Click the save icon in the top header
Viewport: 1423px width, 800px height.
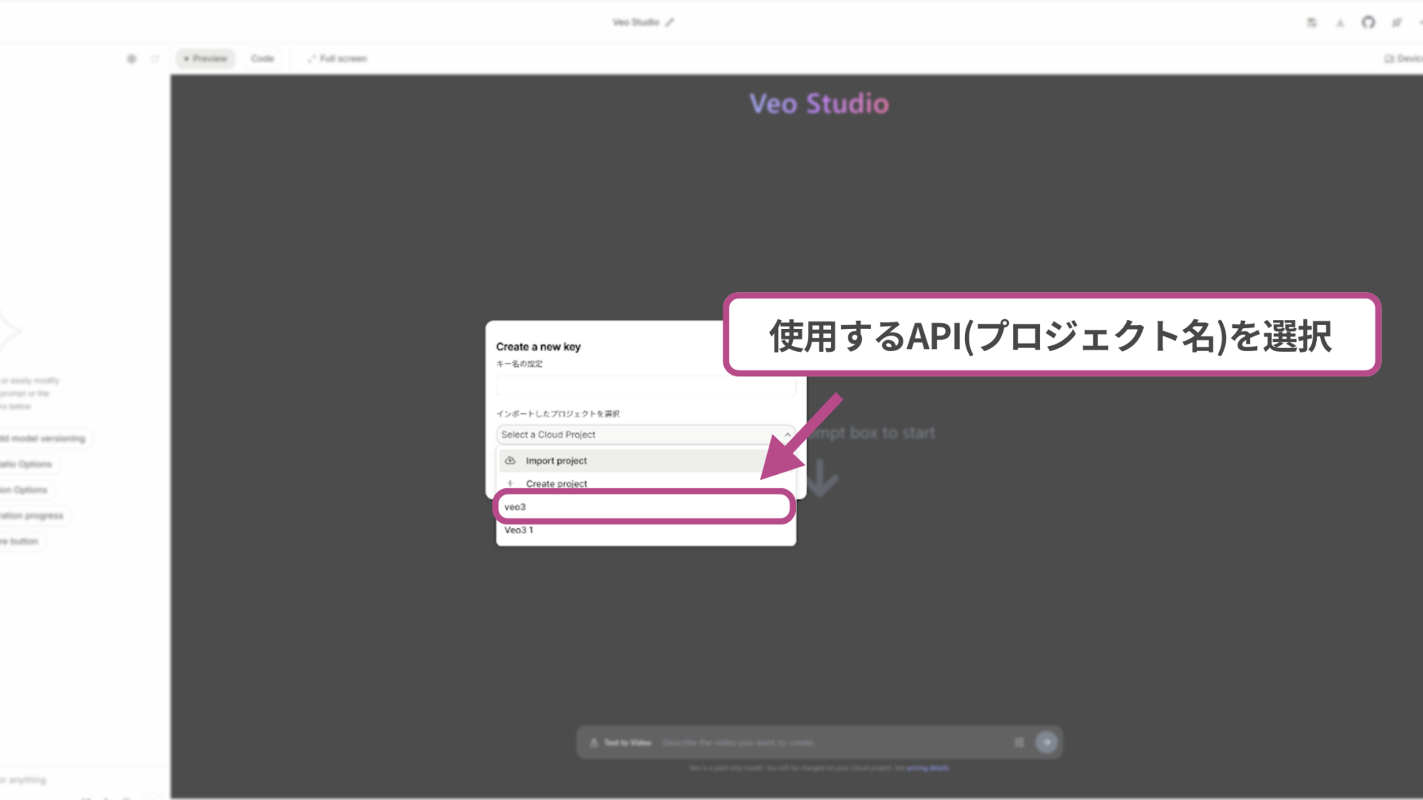1312,22
